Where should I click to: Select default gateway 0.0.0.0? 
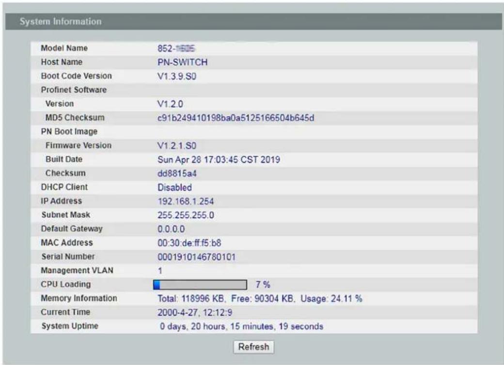[x=171, y=229]
